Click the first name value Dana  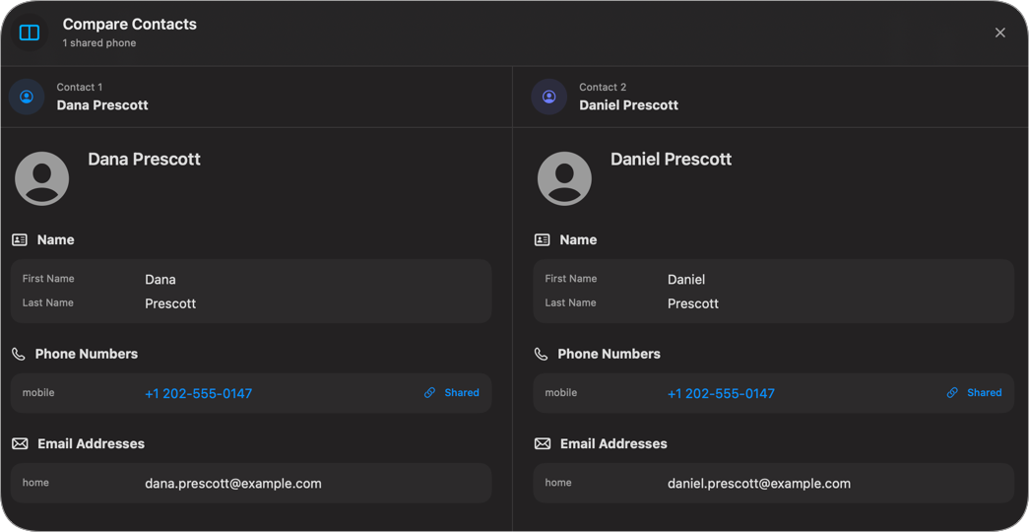click(161, 279)
